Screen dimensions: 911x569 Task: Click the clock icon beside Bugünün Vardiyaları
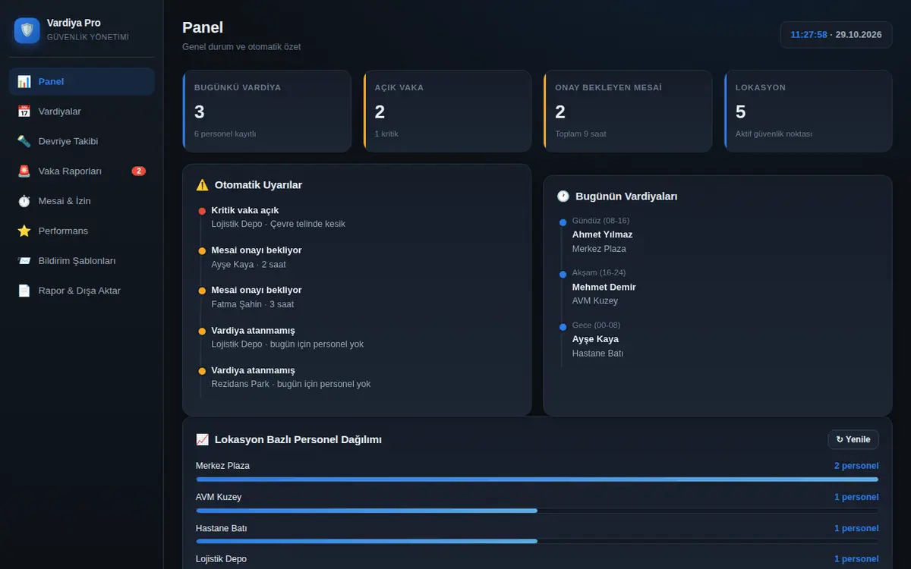[563, 196]
